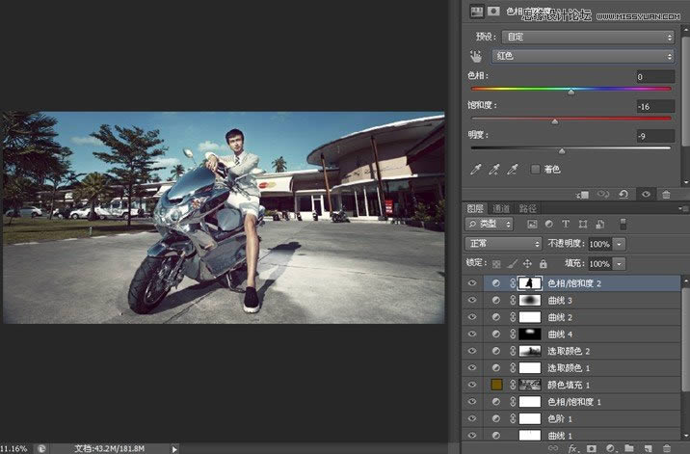Screen dimensions: 690x454
Task: Click the lightness value field showing -9
Action: [x=655, y=136]
